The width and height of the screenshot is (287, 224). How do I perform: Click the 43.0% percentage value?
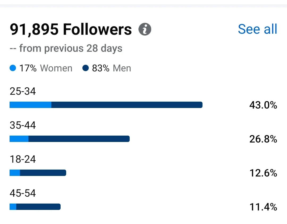click(263, 105)
